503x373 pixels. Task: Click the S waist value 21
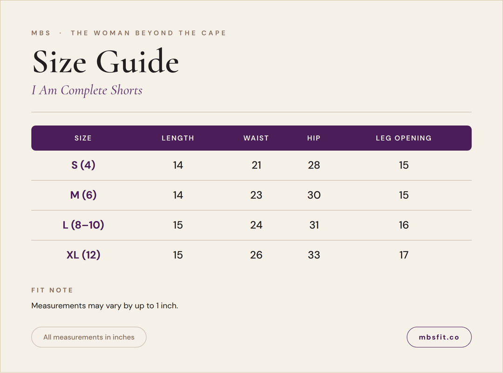pos(256,165)
